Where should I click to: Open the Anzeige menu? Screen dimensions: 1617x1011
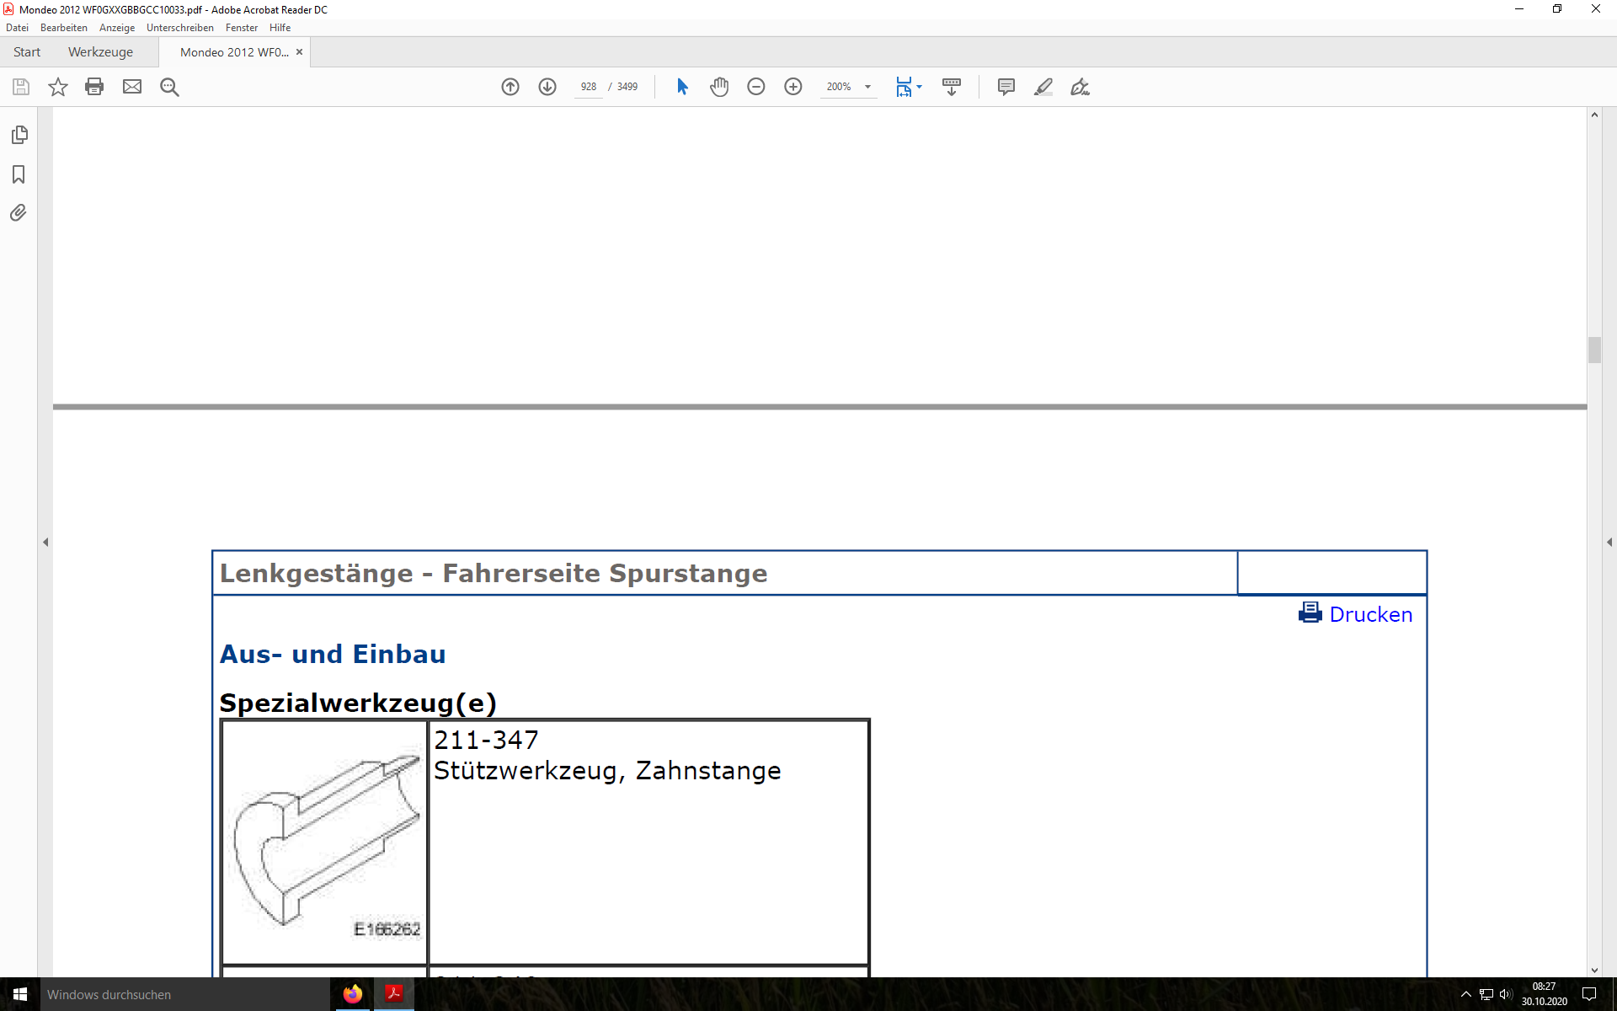point(117,28)
